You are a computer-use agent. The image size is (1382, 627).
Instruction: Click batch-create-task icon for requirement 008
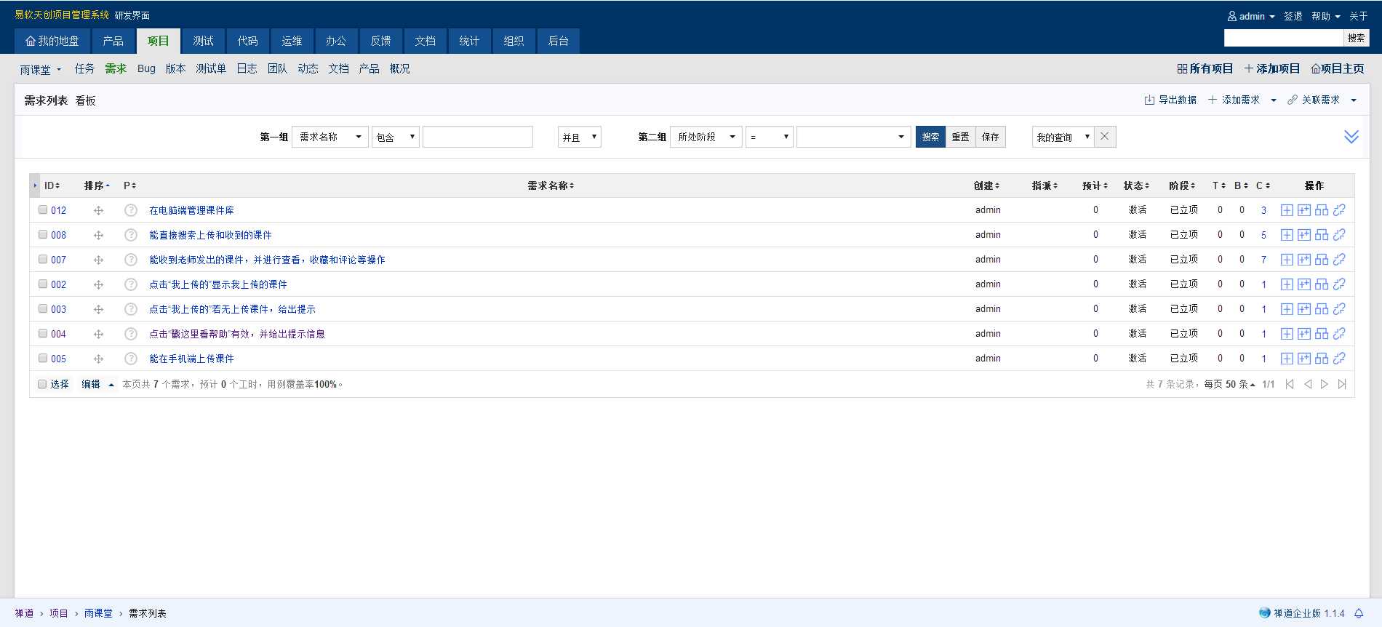(1304, 235)
